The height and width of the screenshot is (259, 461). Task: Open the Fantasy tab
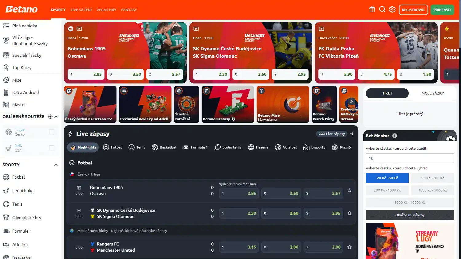pos(129,10)
